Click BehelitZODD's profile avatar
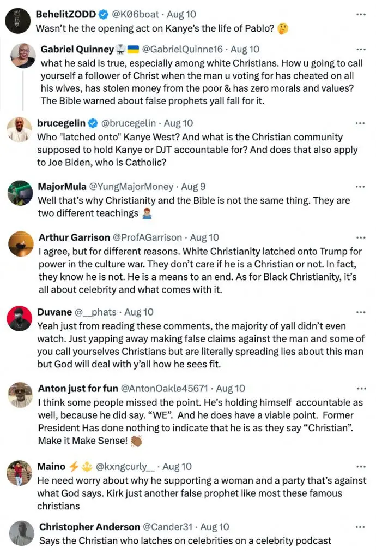376x559 pixels. tap(18, 21)
